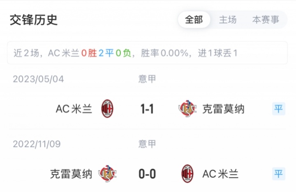Switch to the 主场 tab
Image resolution: width=296 pixels, height=192 pixels.
(228, 20)
